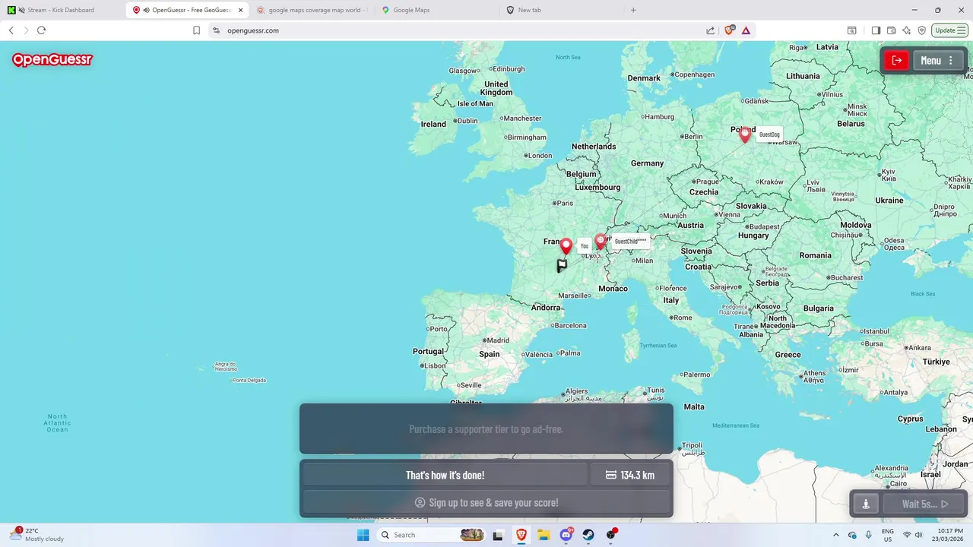Click the browser forward arrow
Screen dimensions: 973x547
pyautogui.click(x=26, y=30)
